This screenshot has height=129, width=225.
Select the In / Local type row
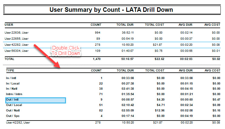coord(13,83)
